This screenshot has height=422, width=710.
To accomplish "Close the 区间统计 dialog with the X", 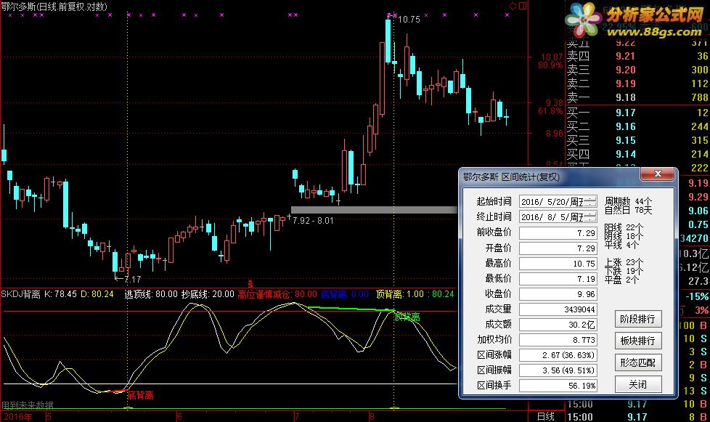I will tap(658, 174).
